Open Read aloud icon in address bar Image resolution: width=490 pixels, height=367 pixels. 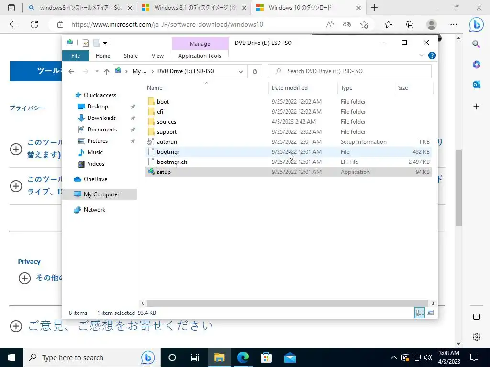point(330,24)
